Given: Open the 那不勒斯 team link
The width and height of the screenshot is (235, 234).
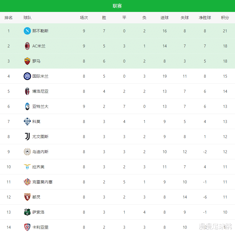Looking at the screenshot, I should click(x=40, y=31).
